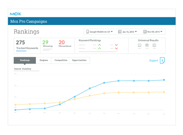
Task: Click the 275 Tracked Keywords summary
Action: click(x=27, y=46)
